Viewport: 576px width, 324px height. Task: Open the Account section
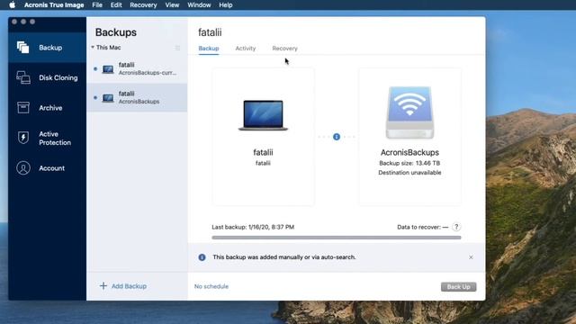coord(47,168)
